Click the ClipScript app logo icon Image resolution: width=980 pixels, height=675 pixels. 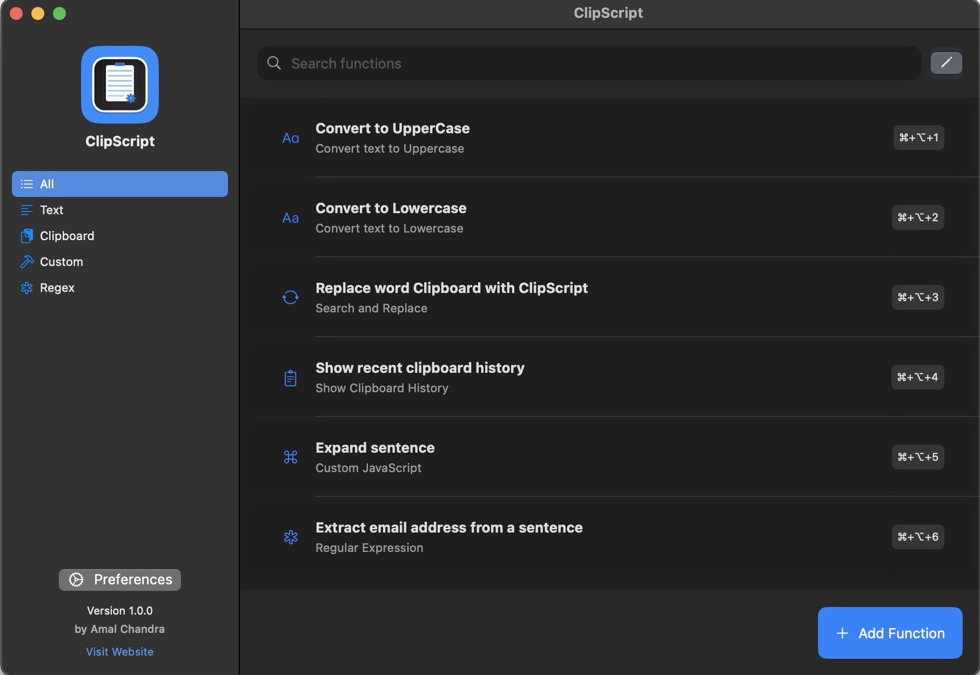(x=120, y=85)
